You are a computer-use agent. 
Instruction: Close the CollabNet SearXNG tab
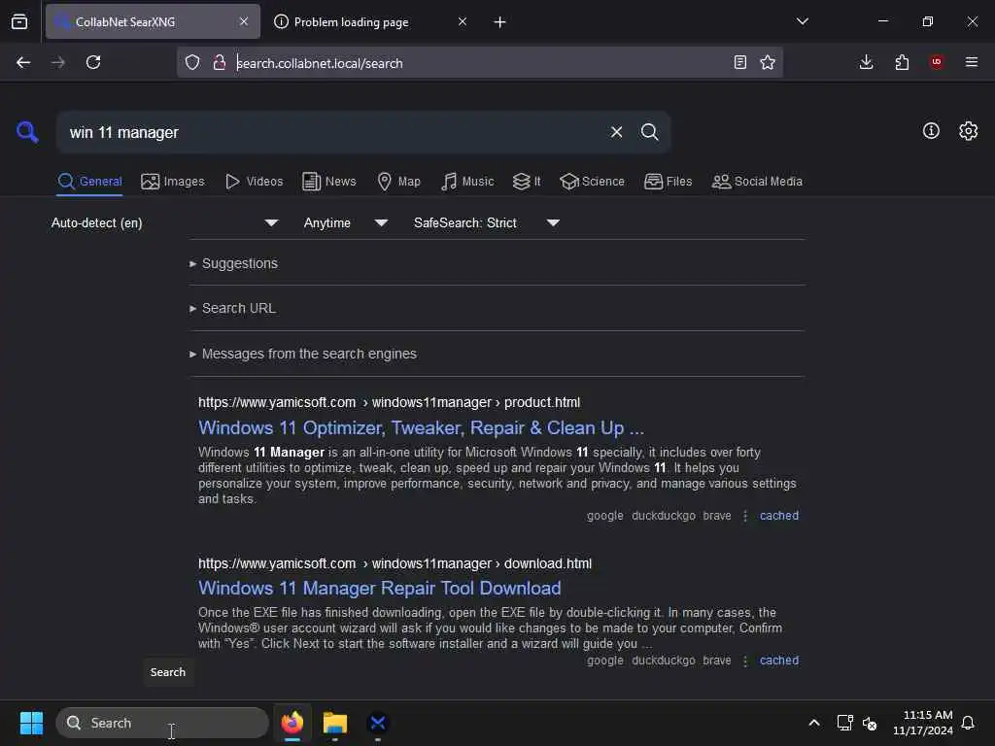point(244,21)
